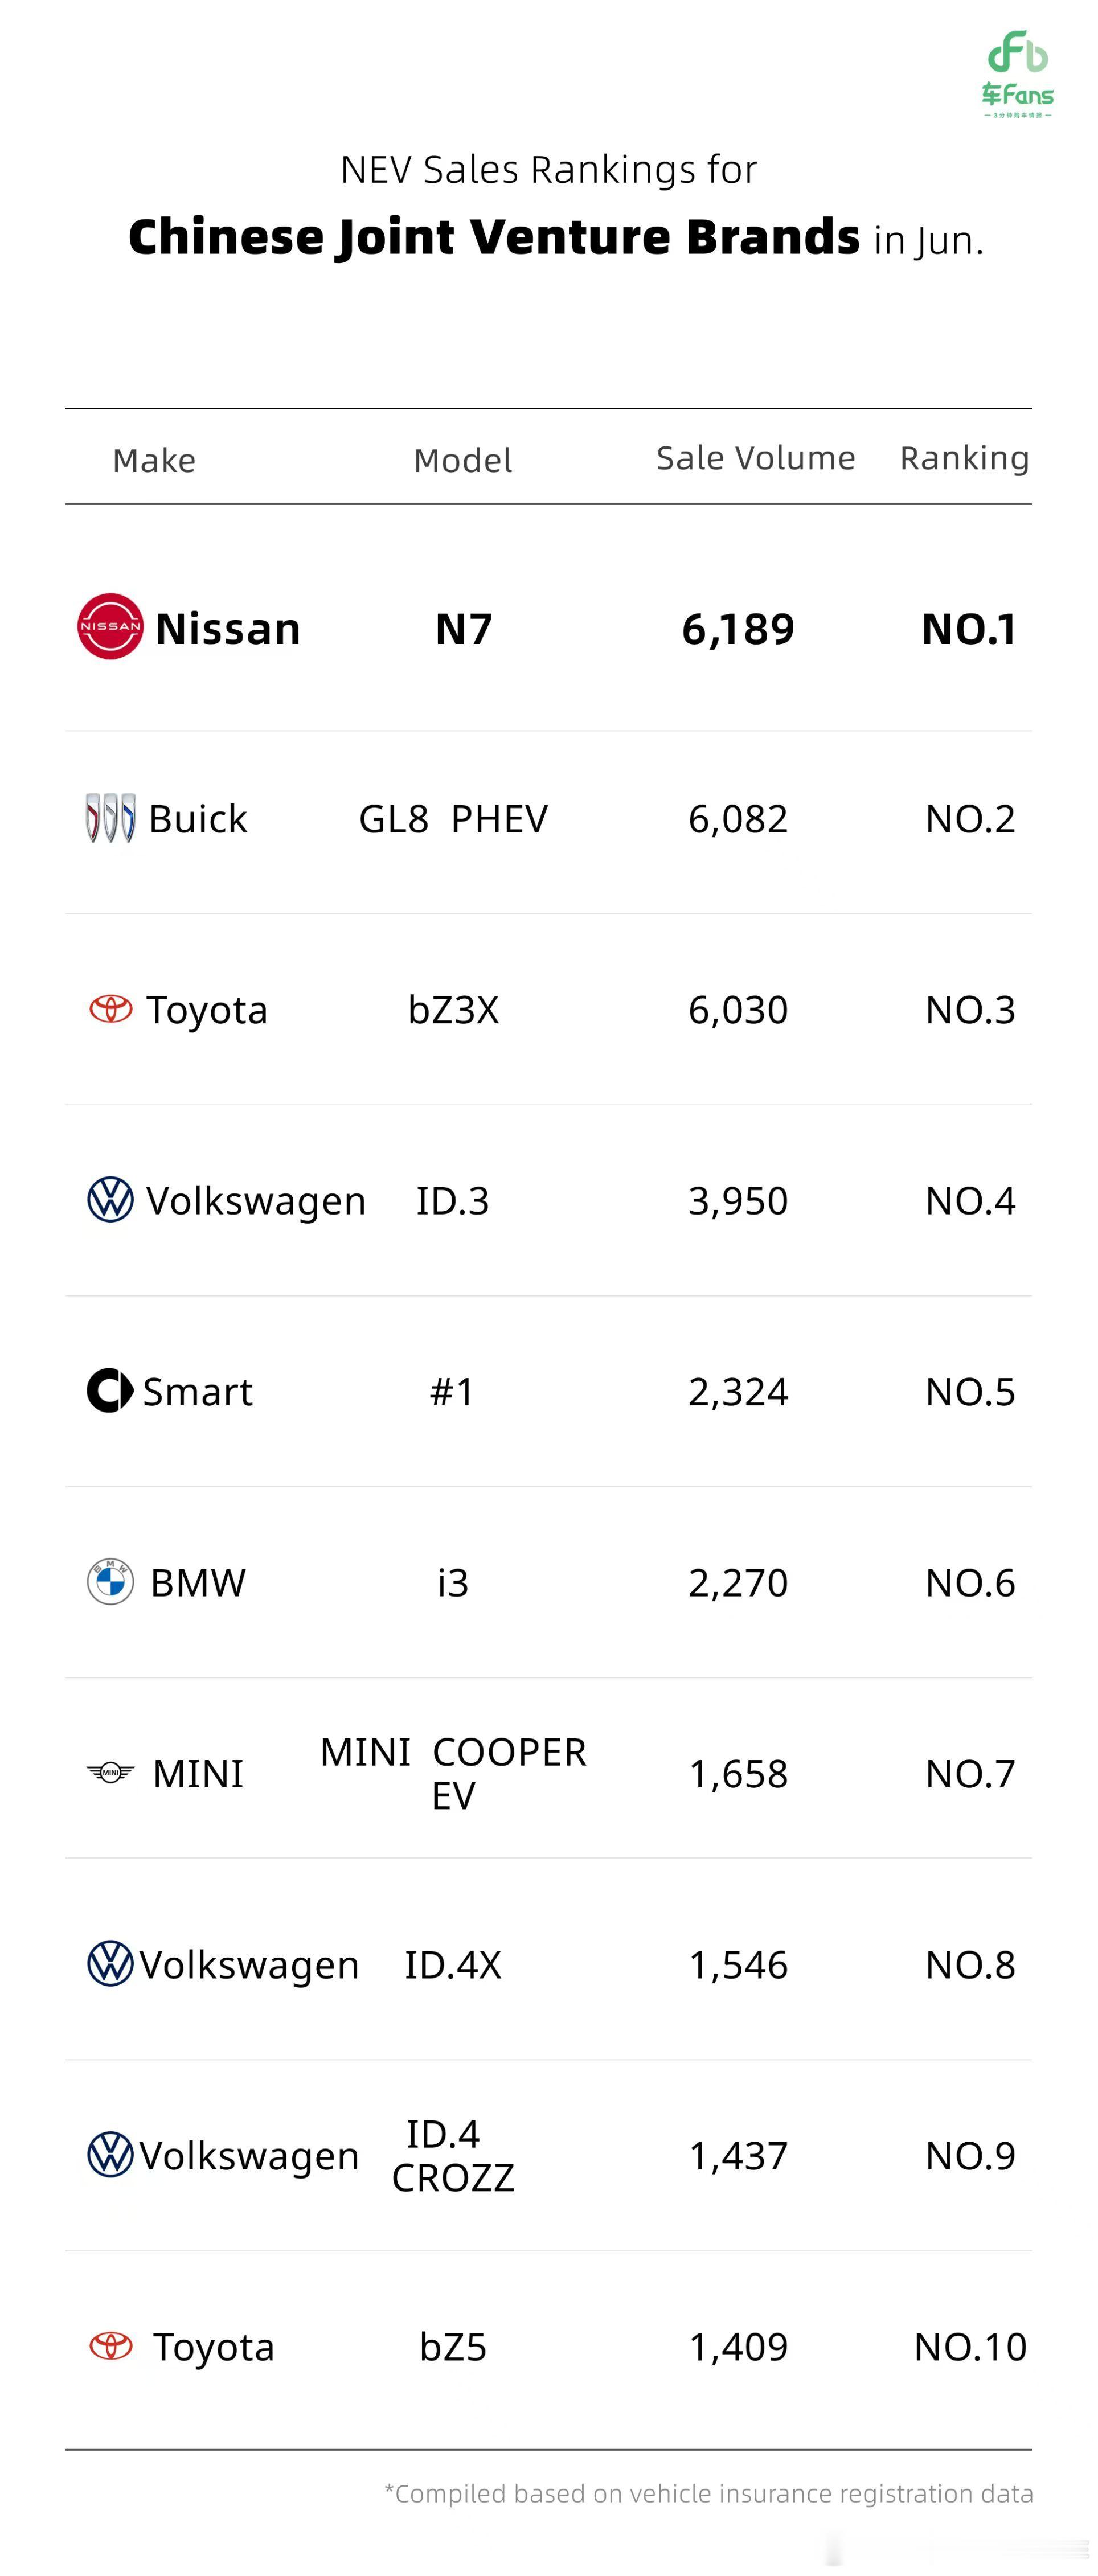This screenshot has width=1098, height=2576.
Task: Select the Model column header
Action: 463,460
